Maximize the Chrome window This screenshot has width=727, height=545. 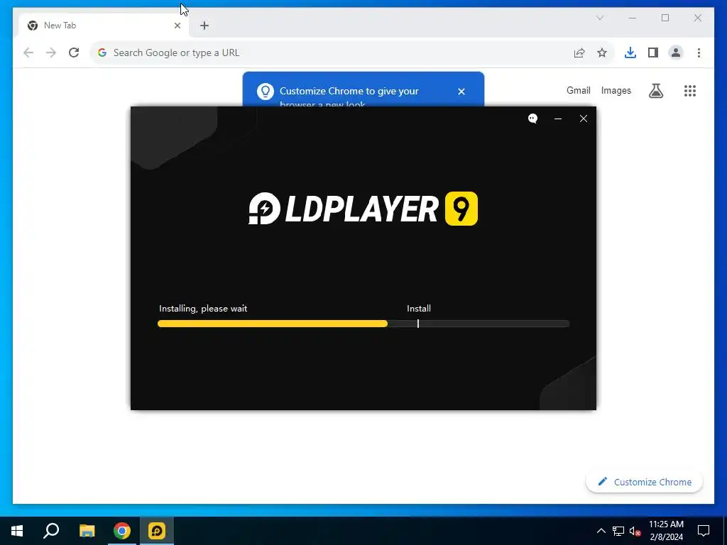(x=665, y=18)
